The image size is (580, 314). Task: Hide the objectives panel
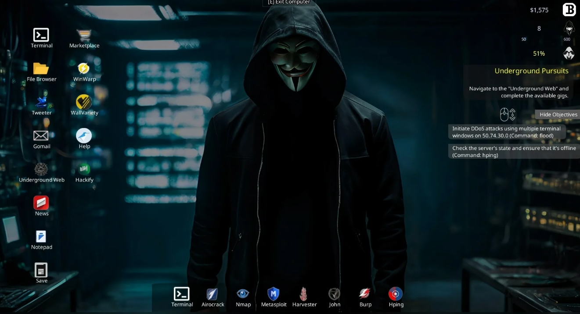click(x=558, y=114)
